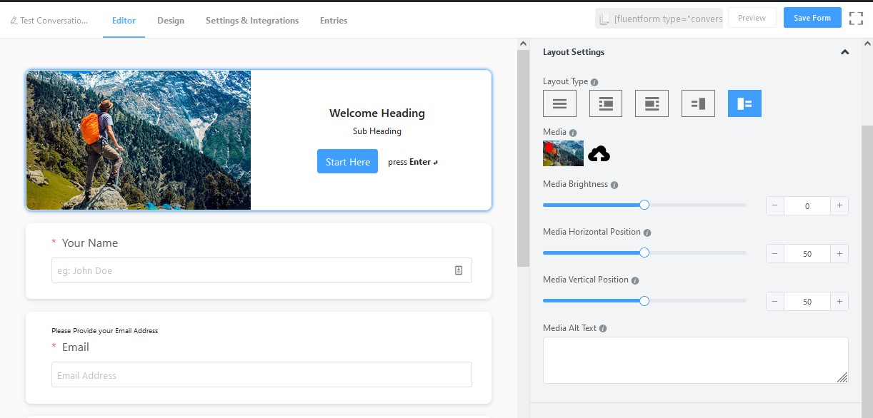
Task: Select the default layout type icon
Action: (559, 103)
